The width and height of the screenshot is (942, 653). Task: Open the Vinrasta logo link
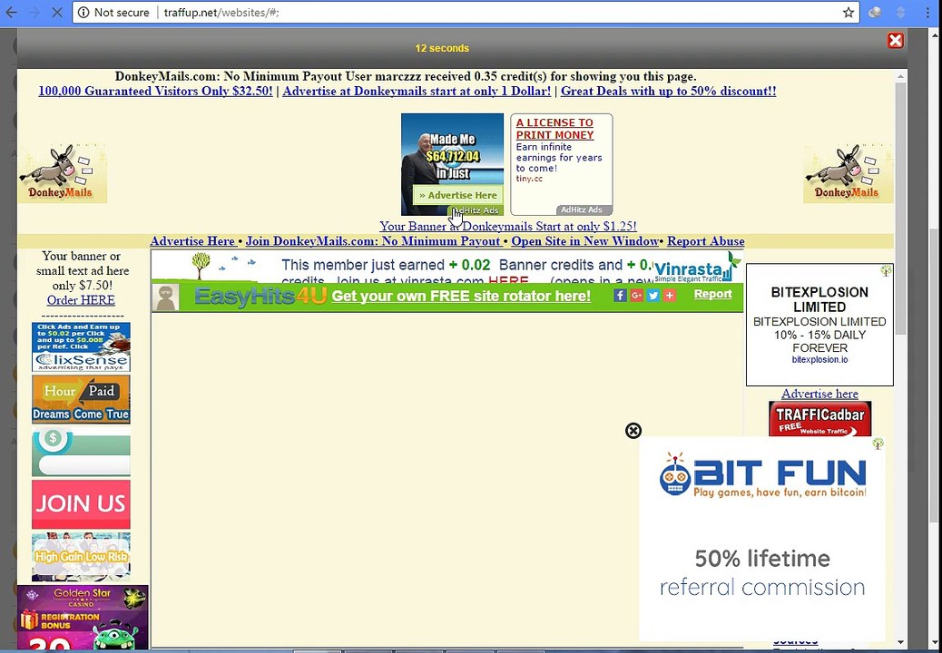click(x=697, y=267)
